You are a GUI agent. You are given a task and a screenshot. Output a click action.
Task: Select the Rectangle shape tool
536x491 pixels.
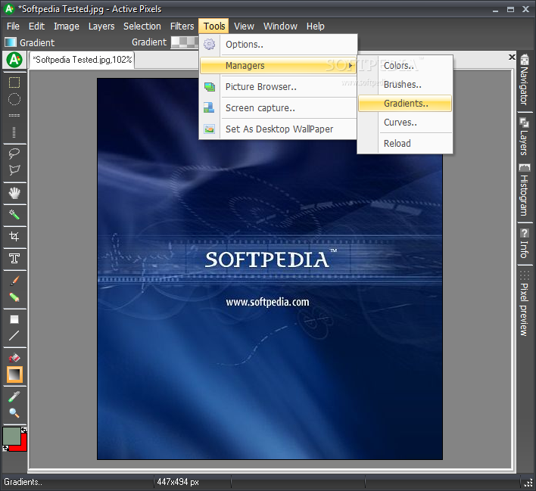pyautogui.click(x=14, y=319)
